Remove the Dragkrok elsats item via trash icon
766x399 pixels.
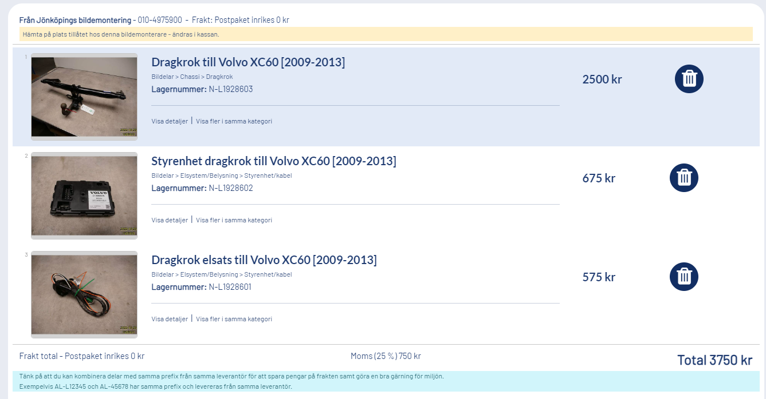(x=684, y=277)
